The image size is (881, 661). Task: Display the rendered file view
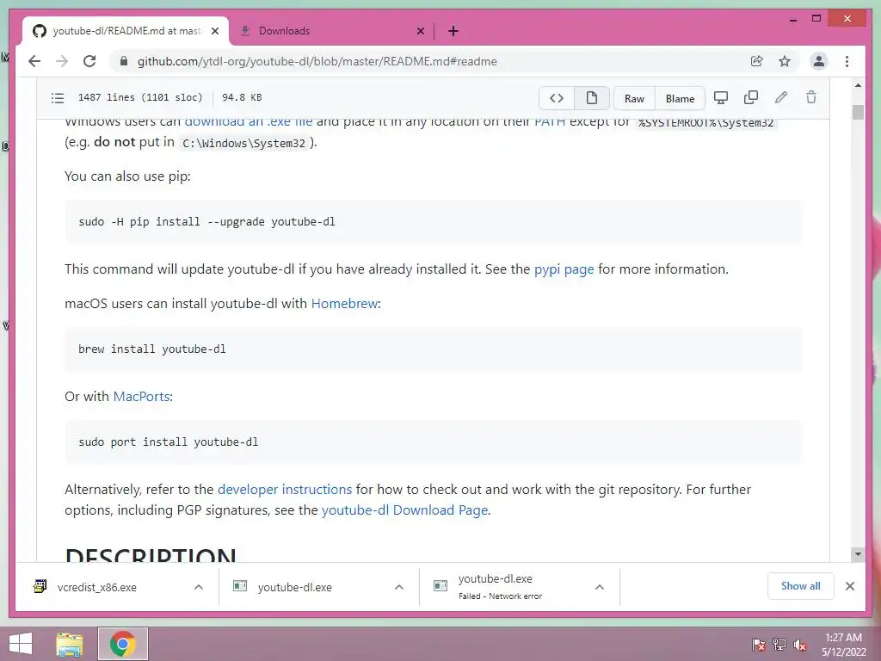tap(592, 98)
